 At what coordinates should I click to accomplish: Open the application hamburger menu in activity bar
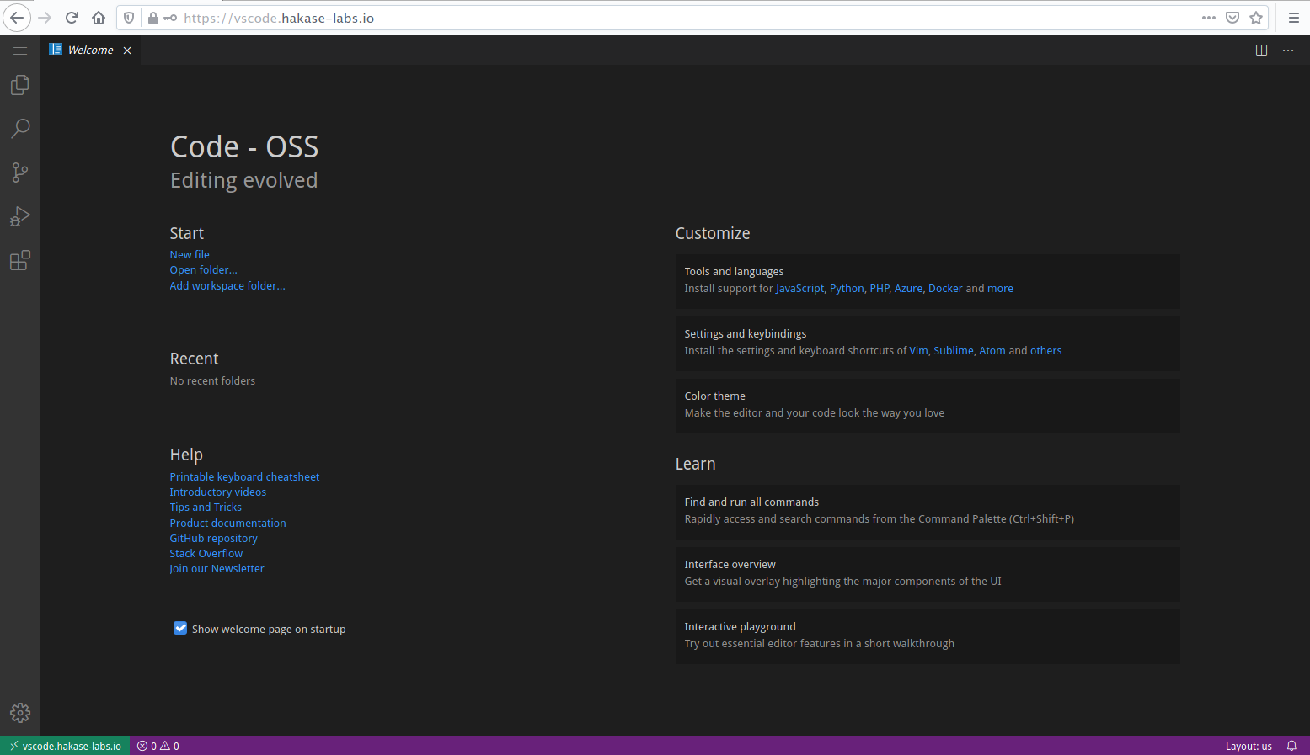[x=20, y=51]
